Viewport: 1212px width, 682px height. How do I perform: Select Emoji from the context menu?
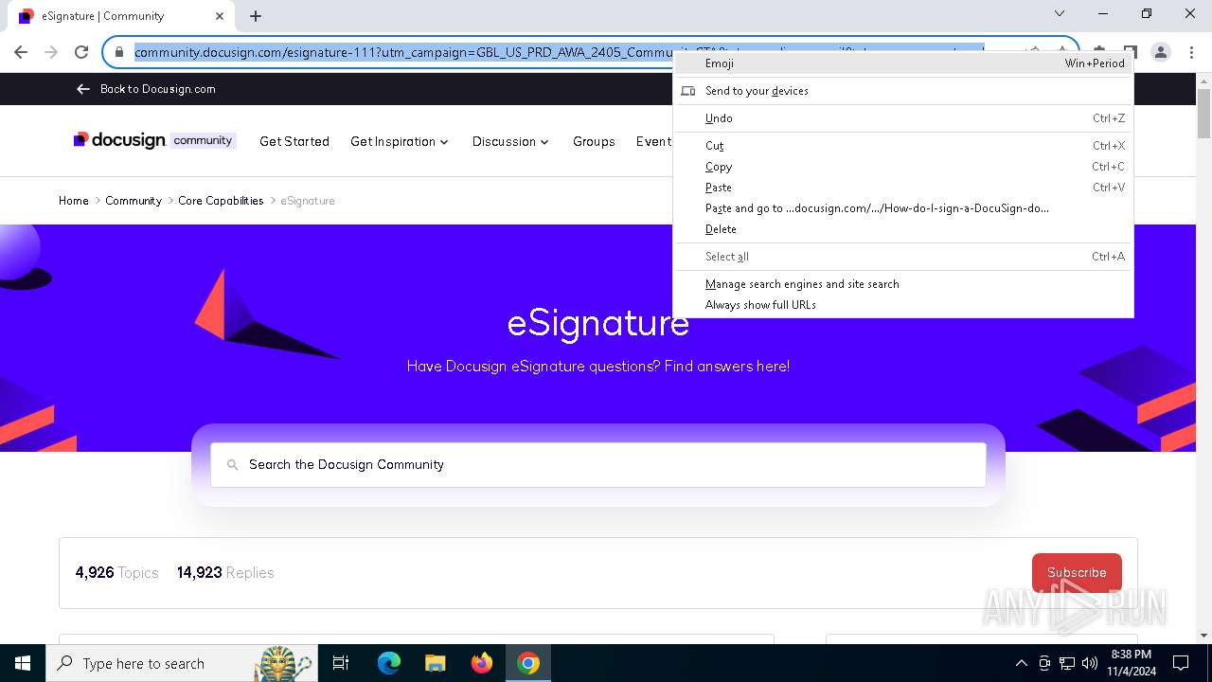[x=903, y=63]
